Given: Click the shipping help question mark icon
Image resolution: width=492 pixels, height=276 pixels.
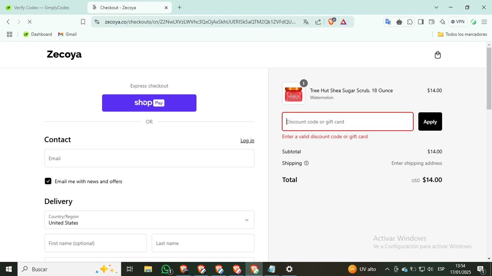Looking at the screenshot, I should 306,163.
